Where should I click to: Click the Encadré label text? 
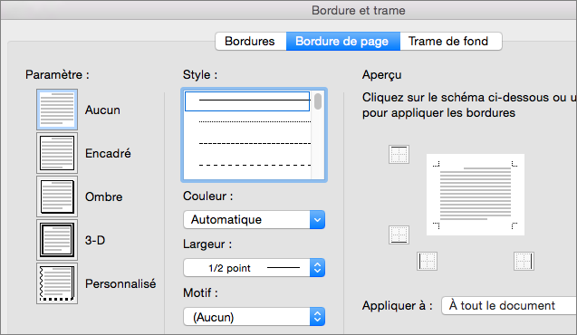(x=108, y=153)
